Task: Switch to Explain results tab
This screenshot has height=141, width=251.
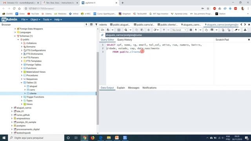Action: point(121,88)
